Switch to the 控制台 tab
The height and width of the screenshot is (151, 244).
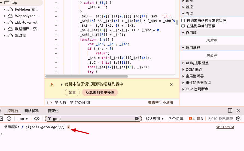coord(13,111)
